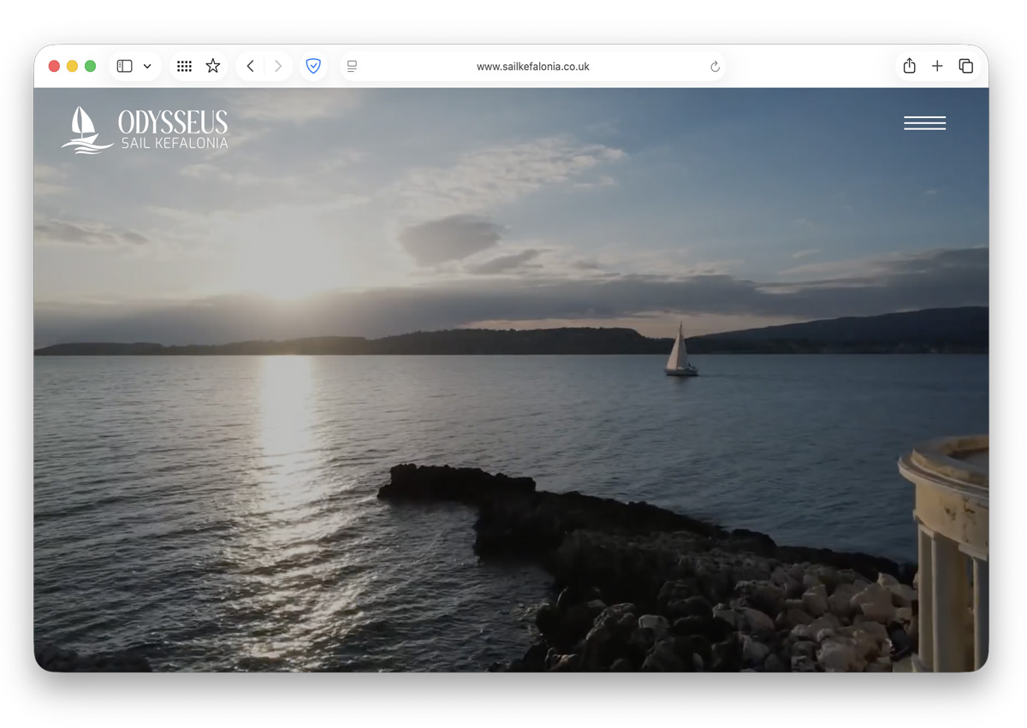
Task: Click the Odysseus logo sailboat emblem
Action: pos(86,130)
